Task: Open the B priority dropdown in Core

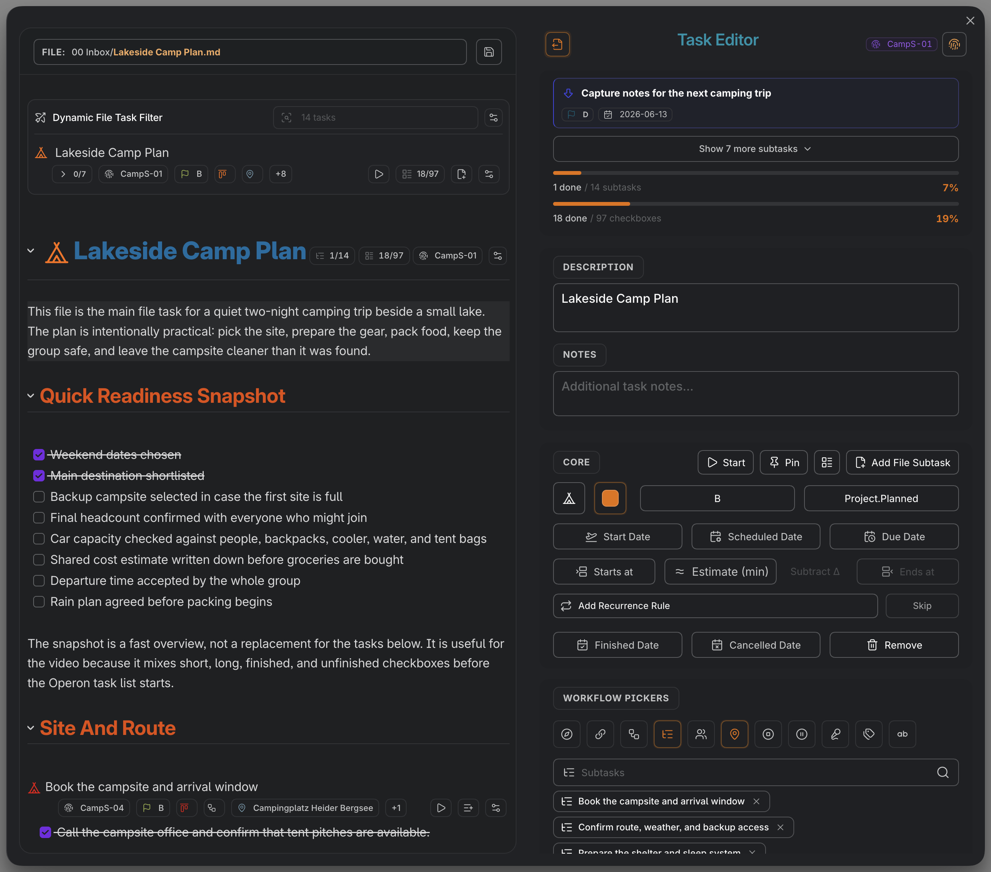Action: (717, 498)
